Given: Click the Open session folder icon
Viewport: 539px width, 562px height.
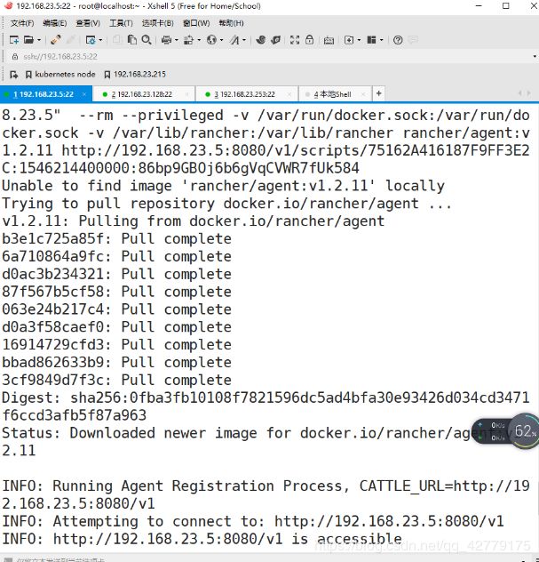Looking at the screenshot, I should pos(28,40).
